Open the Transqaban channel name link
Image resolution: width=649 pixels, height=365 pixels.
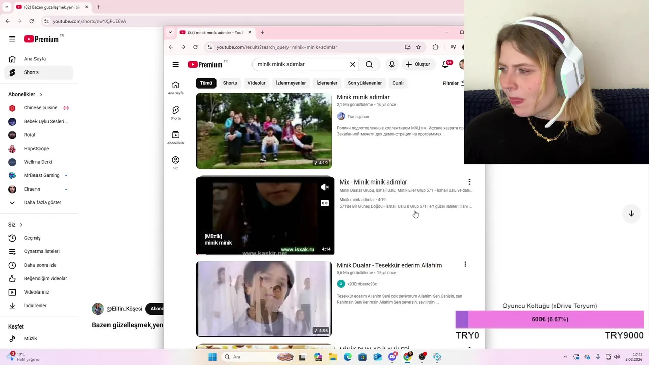coord(358,117)
